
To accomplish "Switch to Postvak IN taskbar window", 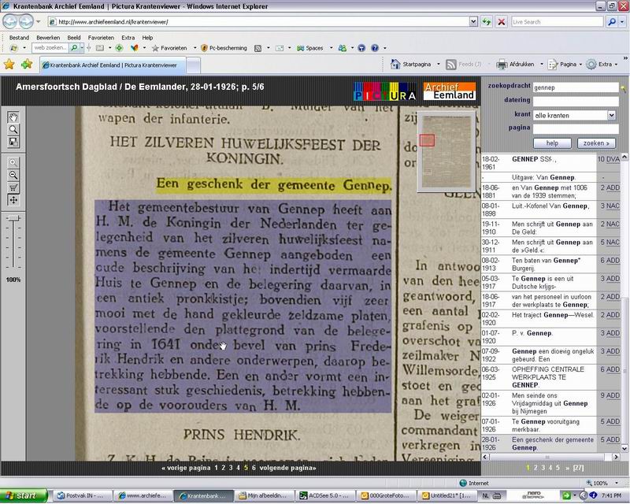I will coord(83,496).
